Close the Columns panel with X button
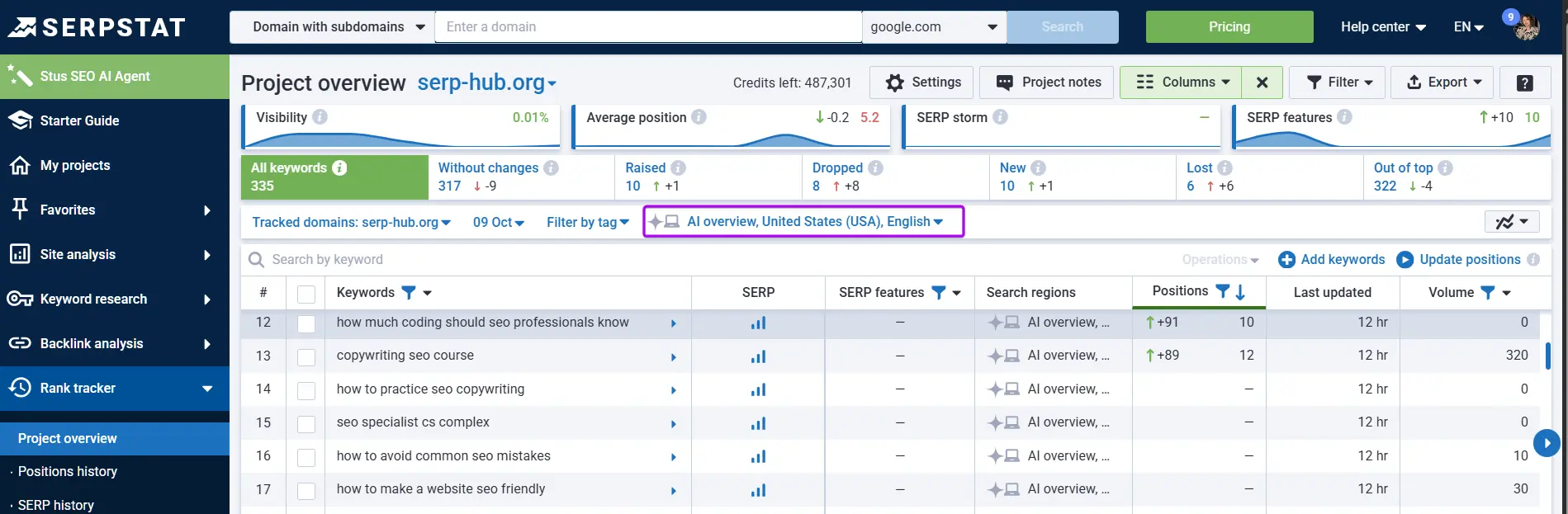Image resolution: width=1568 pixels, height=514 pixels. click(x=1262, y=83)
